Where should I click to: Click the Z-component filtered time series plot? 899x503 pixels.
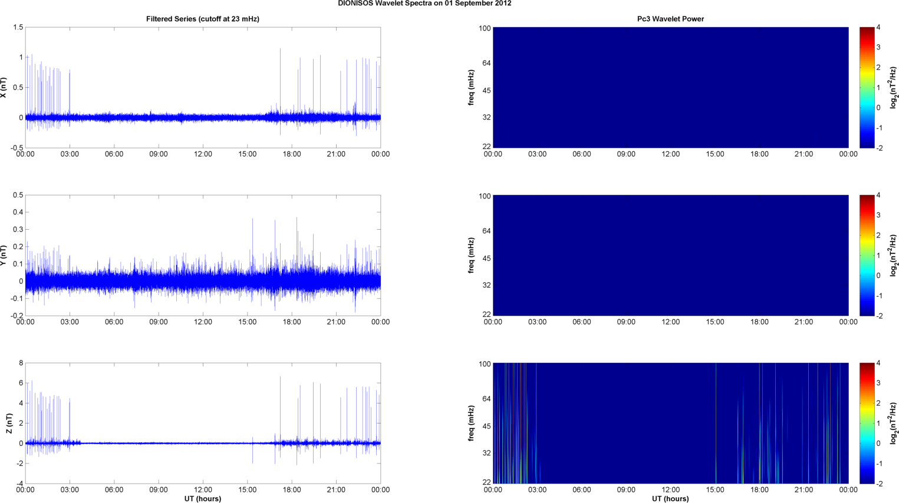[203, 423]
